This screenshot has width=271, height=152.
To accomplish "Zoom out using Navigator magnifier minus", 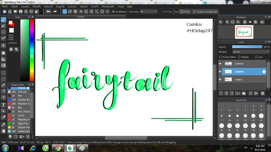I will [238, 22].
